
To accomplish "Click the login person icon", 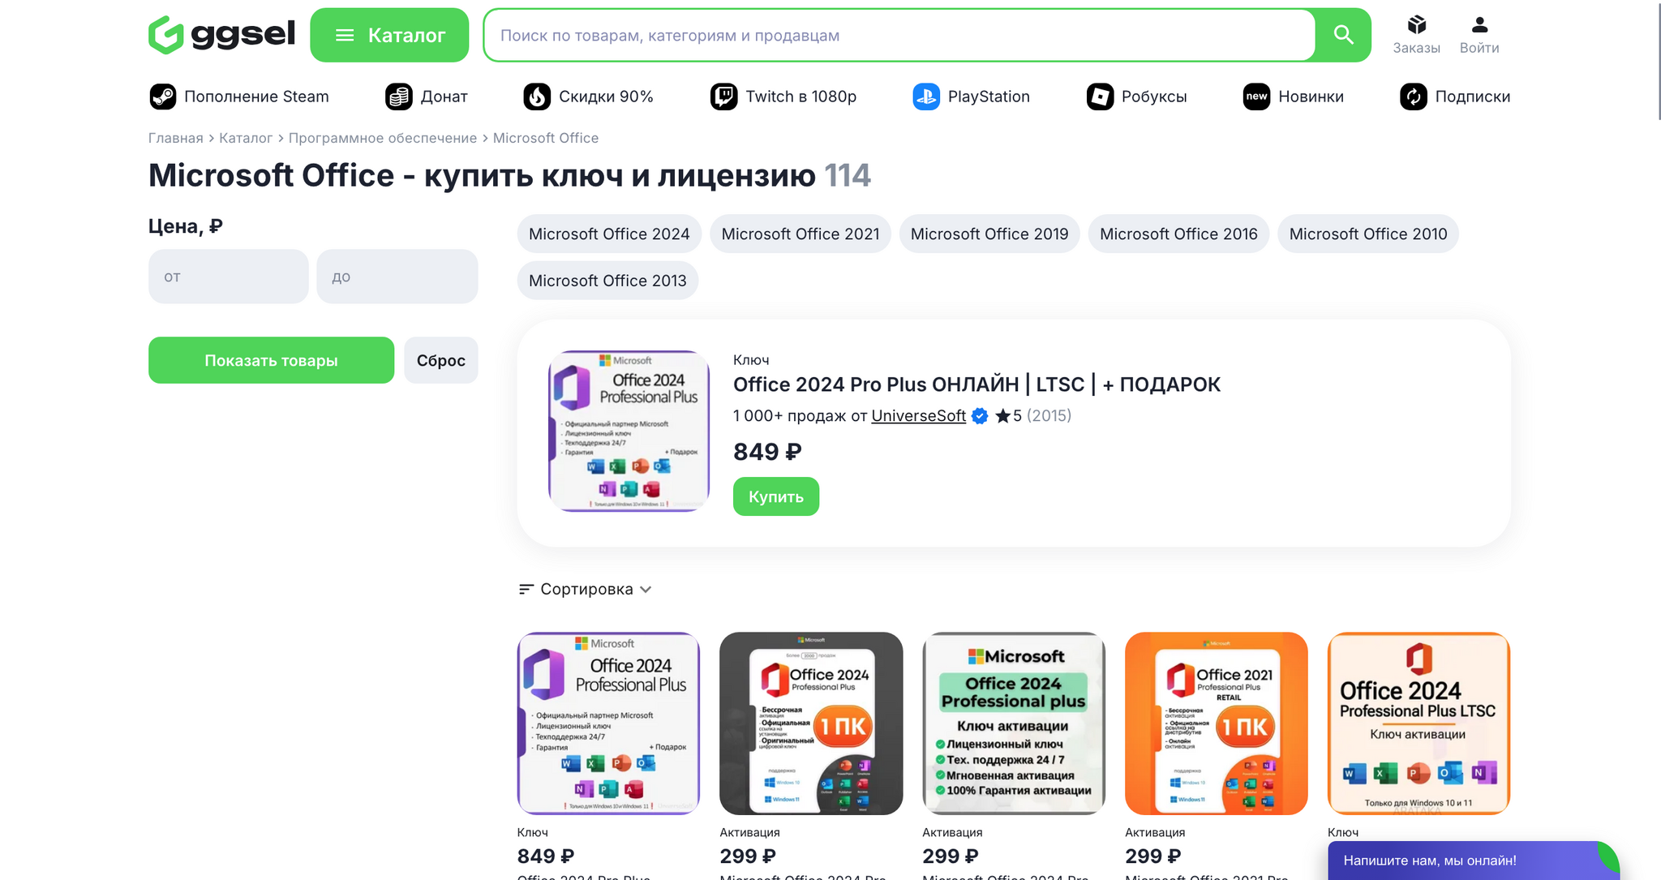I will (x=1479, y=25).
